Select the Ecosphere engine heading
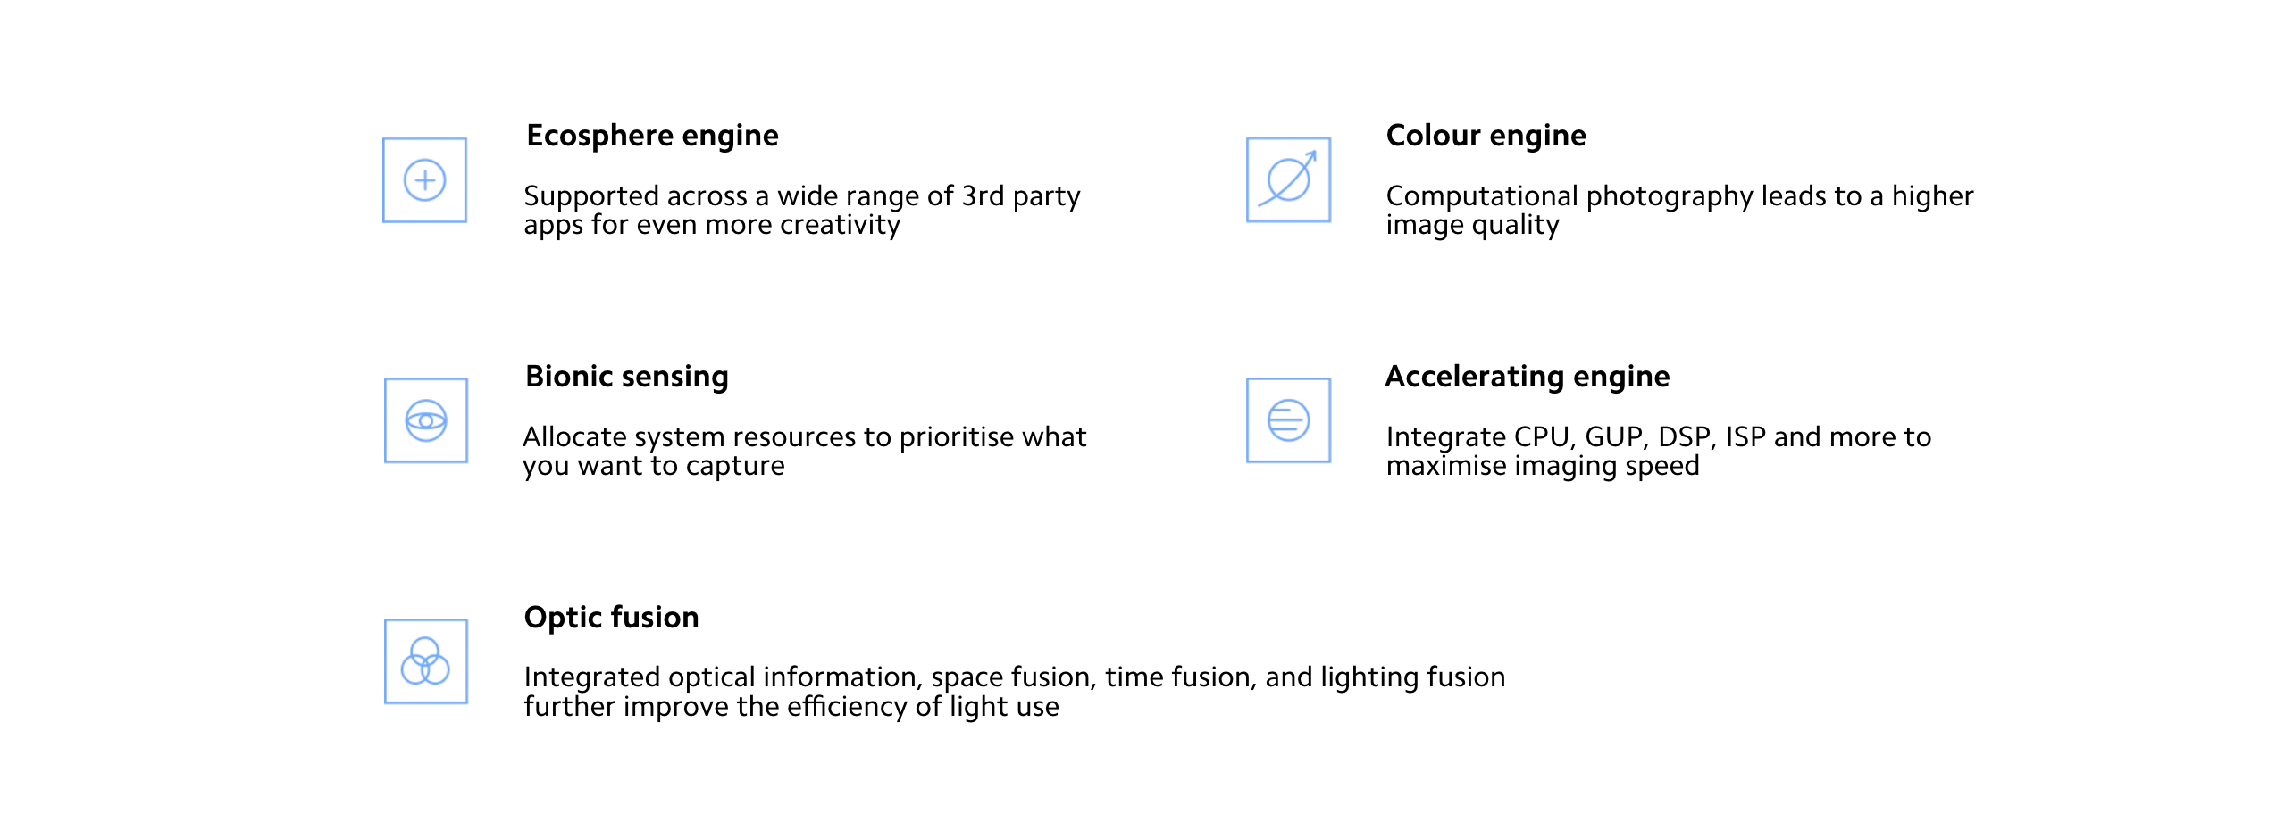This screenshot has height=839, width=2285. pyautogui.click(x=652, y=136)
